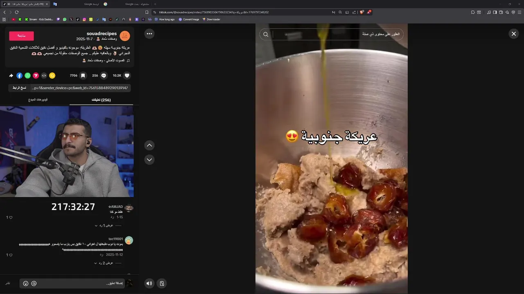The width and height of the screenshot is (524, 294).
Task: Reply to AMJAD's comment
Action: tap(112, 217)
